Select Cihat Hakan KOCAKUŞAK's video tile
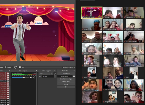The width and height of the screenshot is (145, 105). [x=113, y=85]
